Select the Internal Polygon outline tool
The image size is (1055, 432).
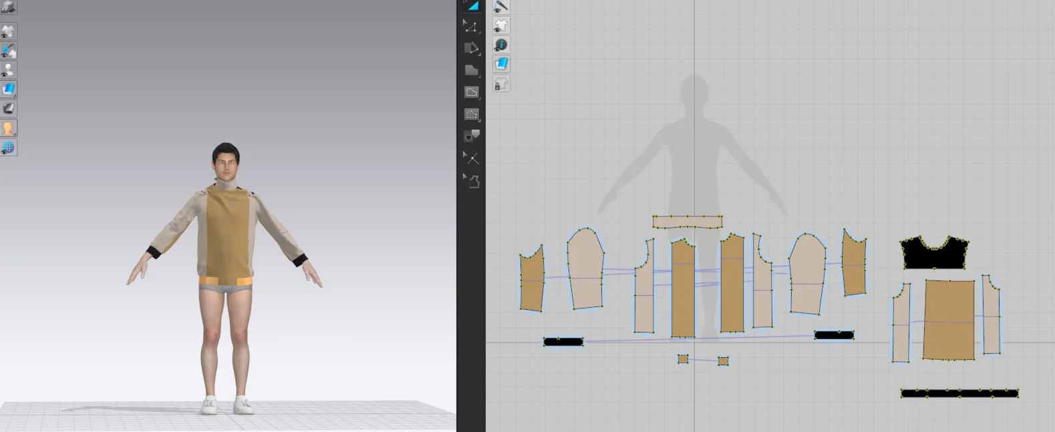(471, 92)
